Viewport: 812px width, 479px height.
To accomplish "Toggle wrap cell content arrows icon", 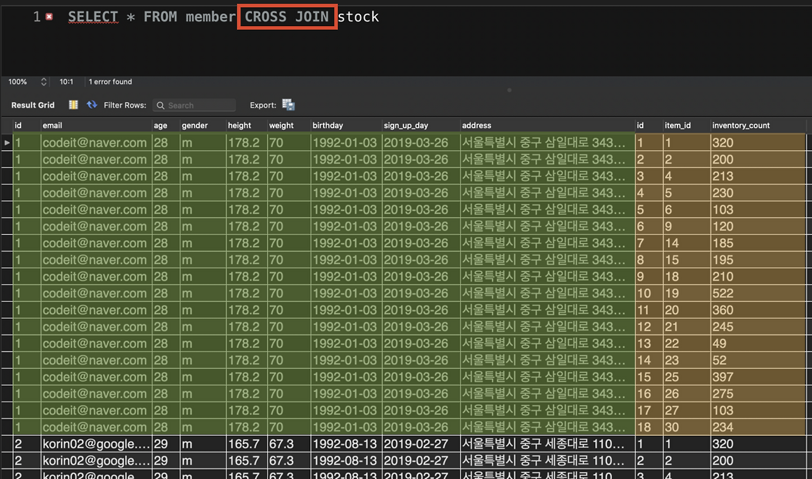I will coord(92,105).
